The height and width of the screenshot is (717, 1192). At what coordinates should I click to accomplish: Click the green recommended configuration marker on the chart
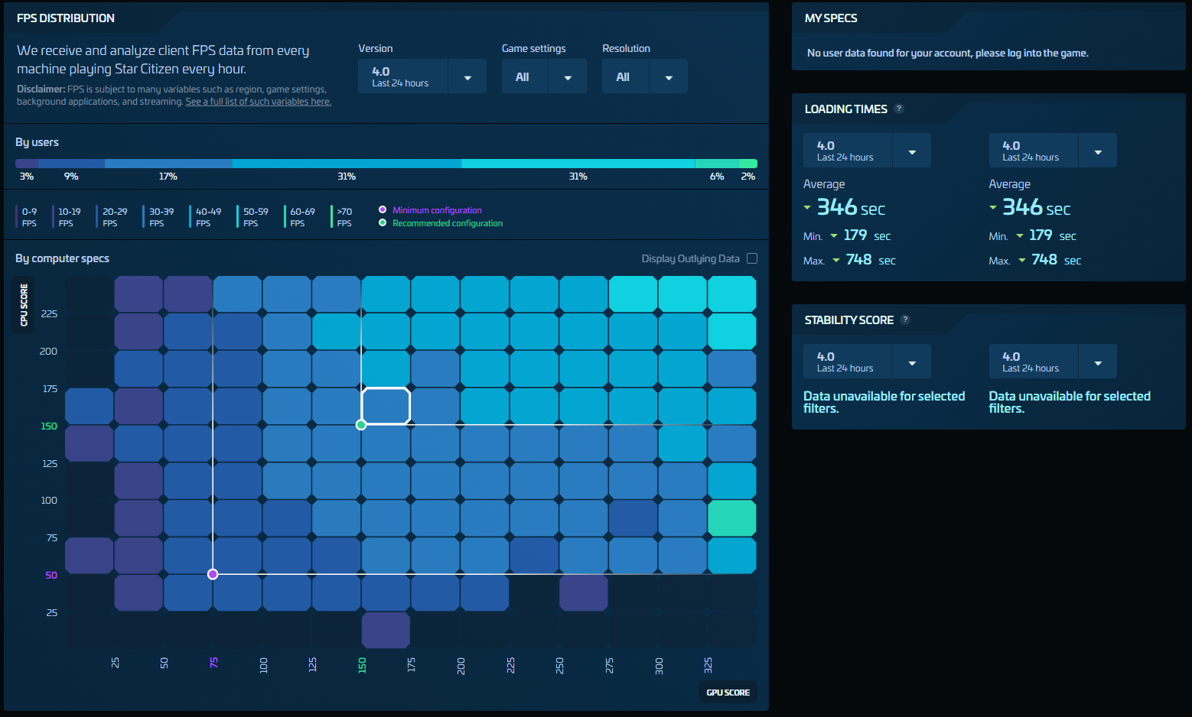[x=361, y=425]
